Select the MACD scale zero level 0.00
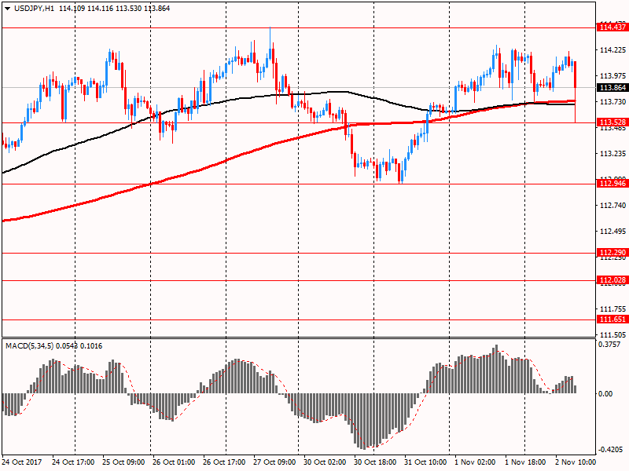This screenshot has width=629, height=471. [x=605, y=394]
